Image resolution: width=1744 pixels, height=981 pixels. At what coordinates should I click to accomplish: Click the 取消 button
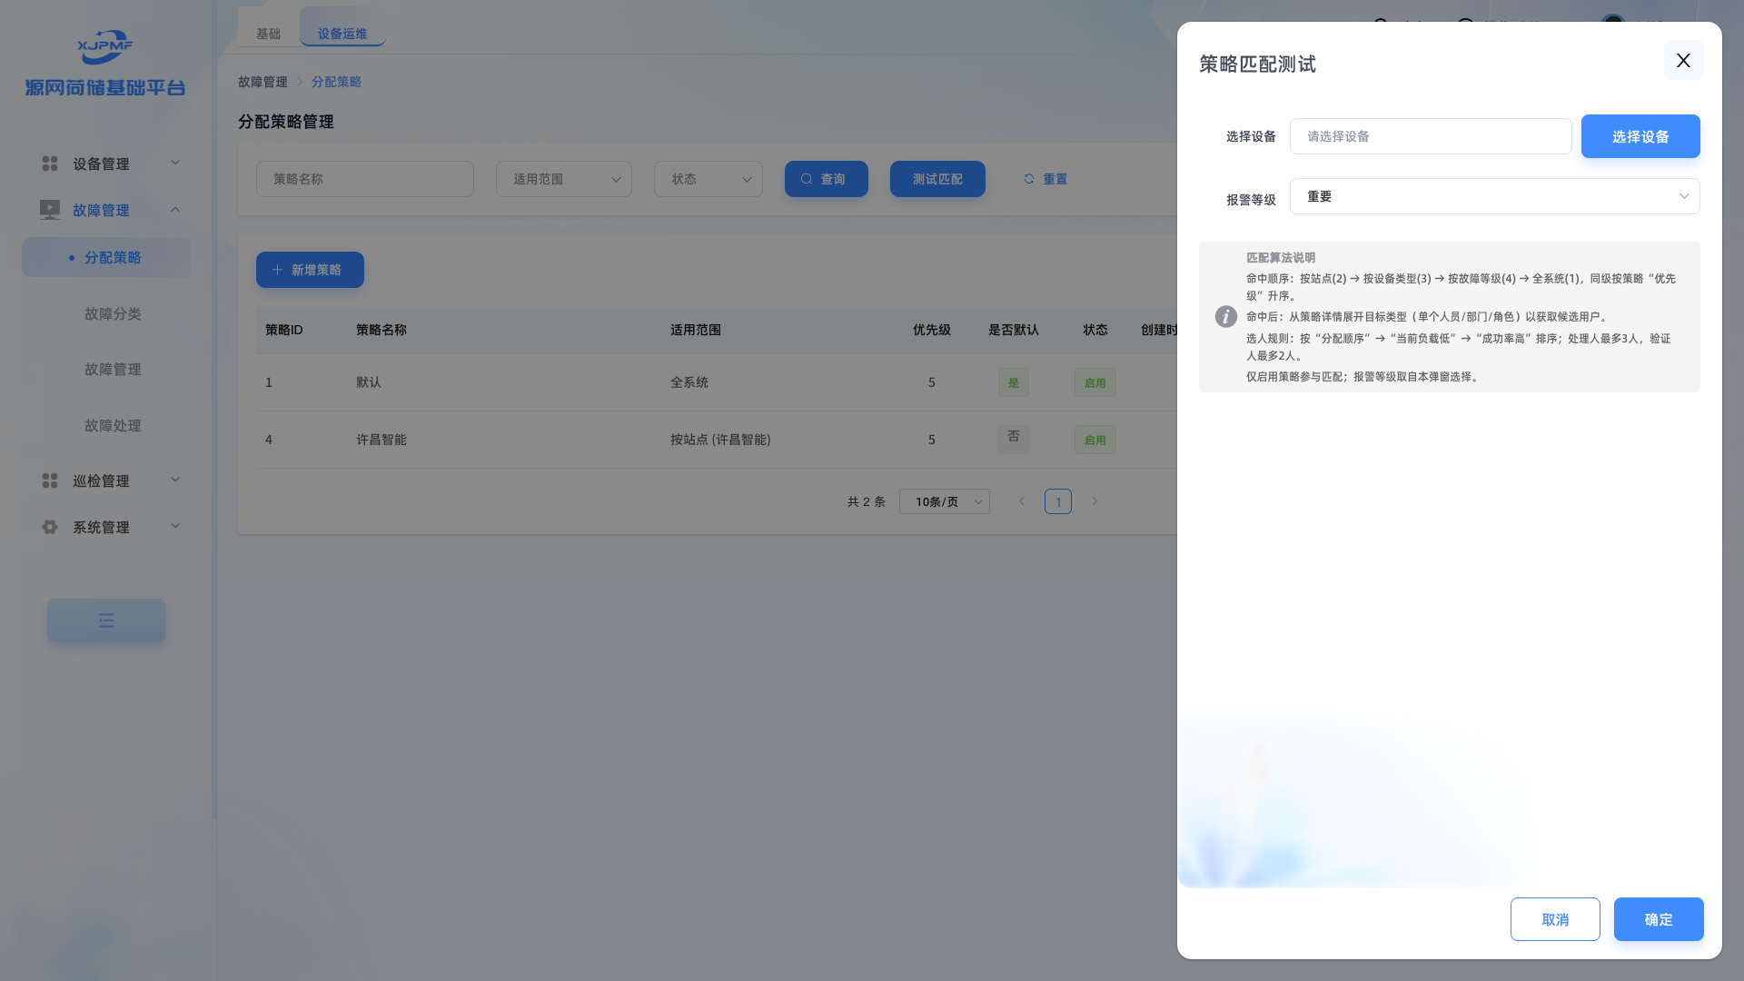click(1554, 919)
